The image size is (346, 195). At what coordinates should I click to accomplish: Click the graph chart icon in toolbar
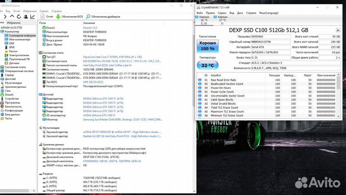33,16
